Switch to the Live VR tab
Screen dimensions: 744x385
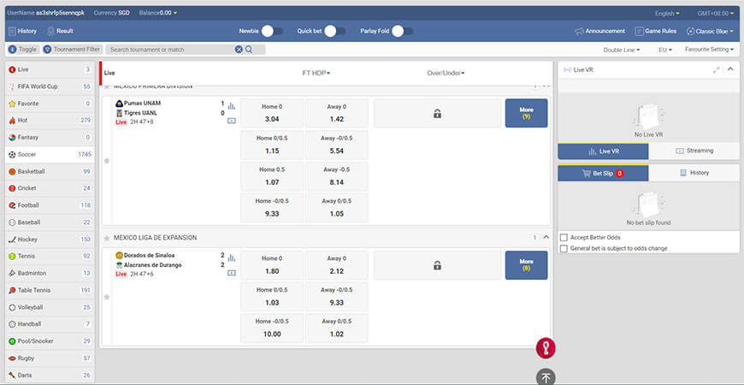coord(603,151)
